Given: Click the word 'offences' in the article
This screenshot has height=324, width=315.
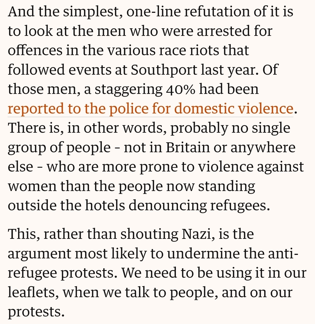Looking at the screenshot, I should [x=35, y=50].
